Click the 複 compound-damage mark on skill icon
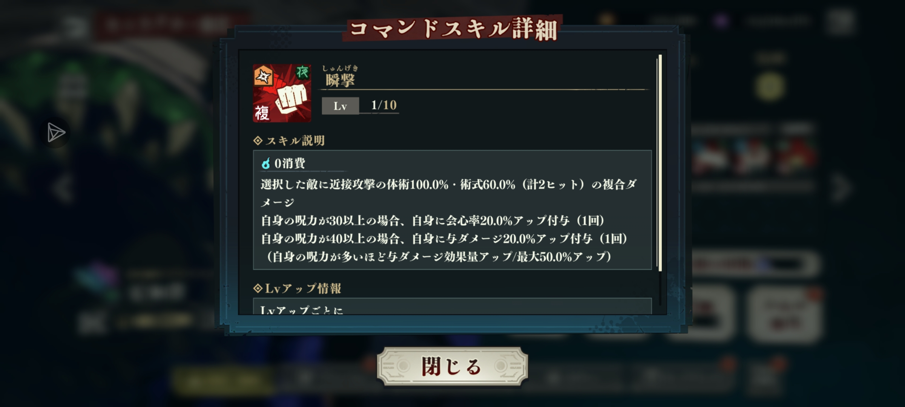The width and height of the screenshot is (905, 407). (262, 113)
